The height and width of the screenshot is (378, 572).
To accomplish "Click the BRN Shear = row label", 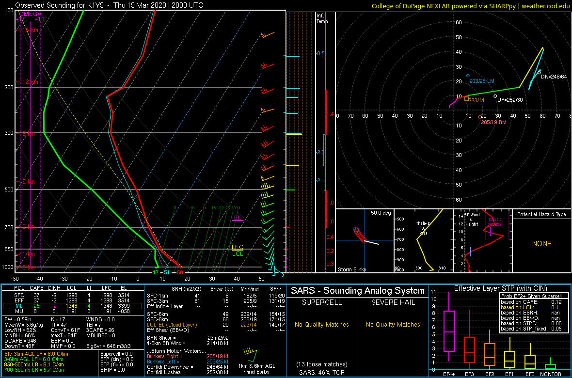I will coord(163,338).
